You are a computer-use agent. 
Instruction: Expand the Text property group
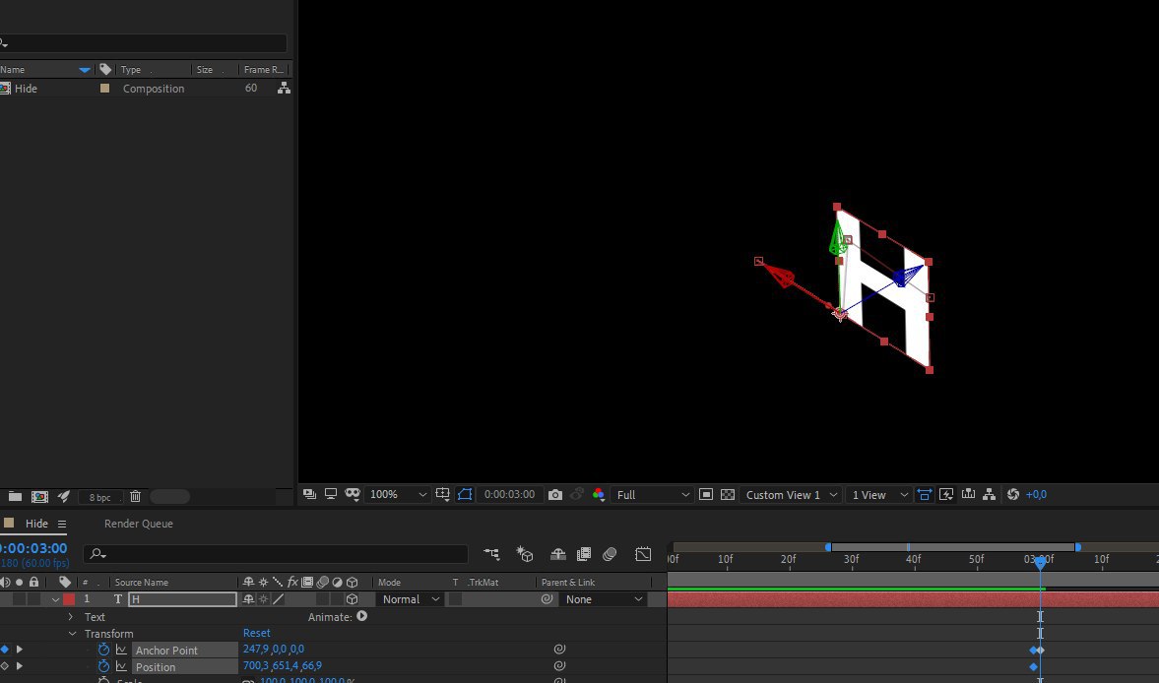[x=71, y=616]
